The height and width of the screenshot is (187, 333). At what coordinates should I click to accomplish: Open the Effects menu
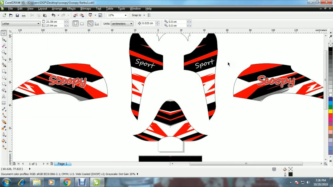click(71, 9)
